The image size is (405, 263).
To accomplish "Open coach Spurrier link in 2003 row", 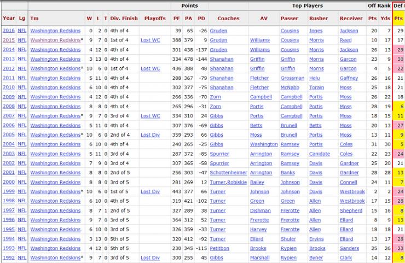I will tap(219, 154).
